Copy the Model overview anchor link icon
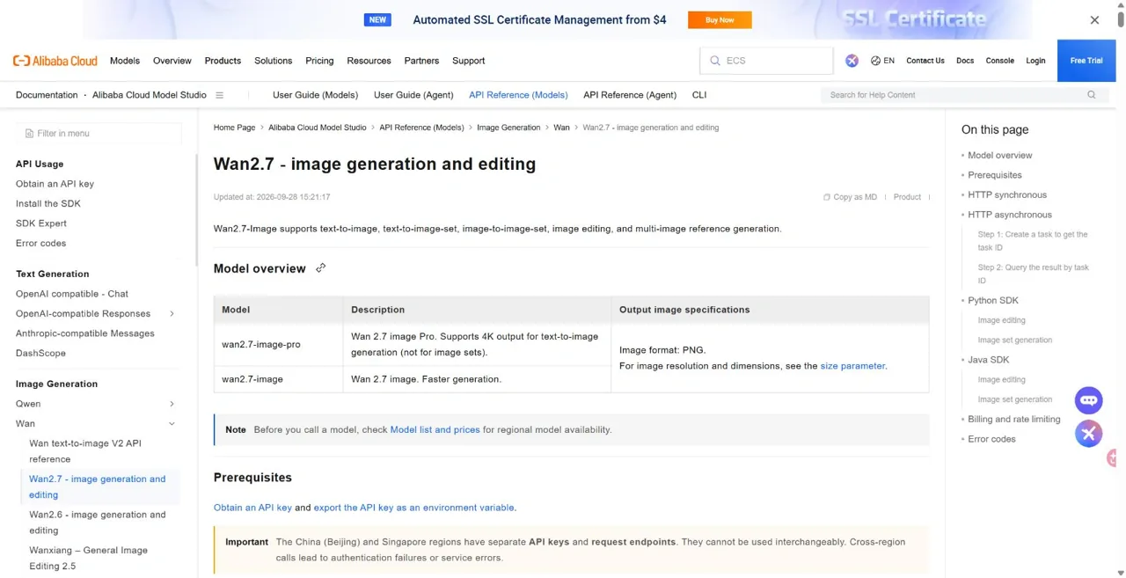The width and height of the screenshot is (1126, 578). tap(321, 268)
